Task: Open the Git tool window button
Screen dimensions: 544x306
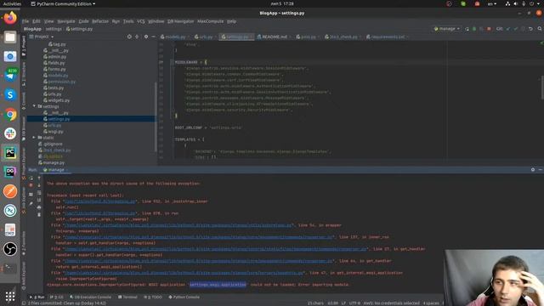Action: (x=57, y=297)
